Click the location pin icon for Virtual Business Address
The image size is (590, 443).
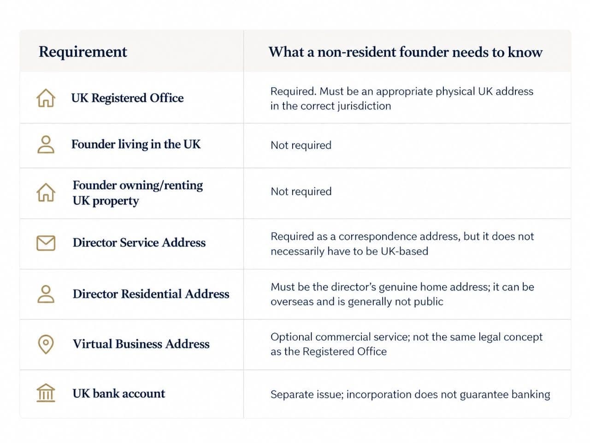pos(46,344)
